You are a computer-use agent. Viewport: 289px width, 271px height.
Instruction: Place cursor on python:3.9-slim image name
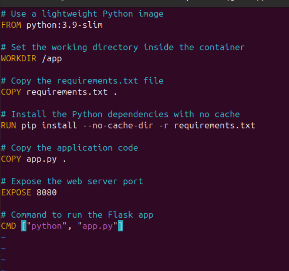[x=64, y=25]
